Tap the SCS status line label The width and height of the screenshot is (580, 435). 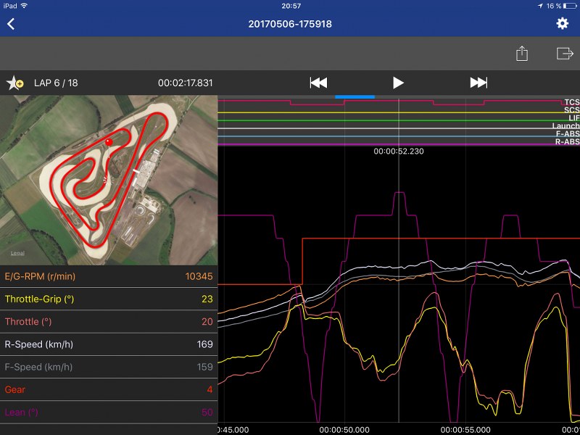pyautogui.click(x=572, y=110)
